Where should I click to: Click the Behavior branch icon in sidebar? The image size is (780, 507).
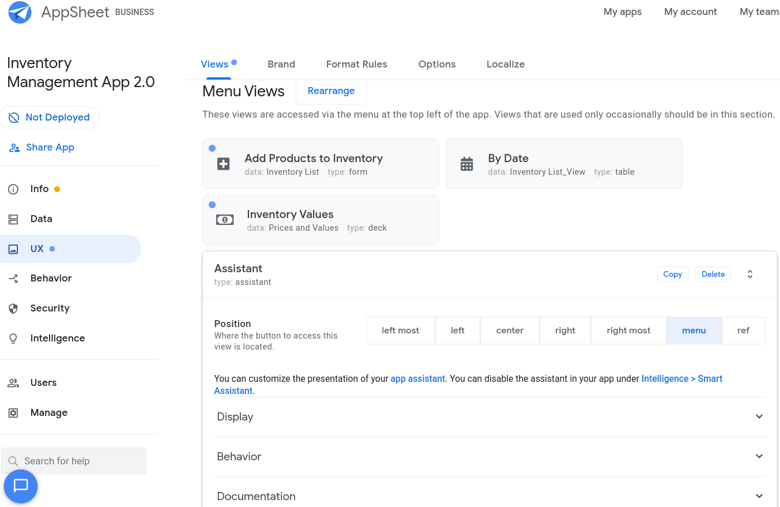coord(13,279)
